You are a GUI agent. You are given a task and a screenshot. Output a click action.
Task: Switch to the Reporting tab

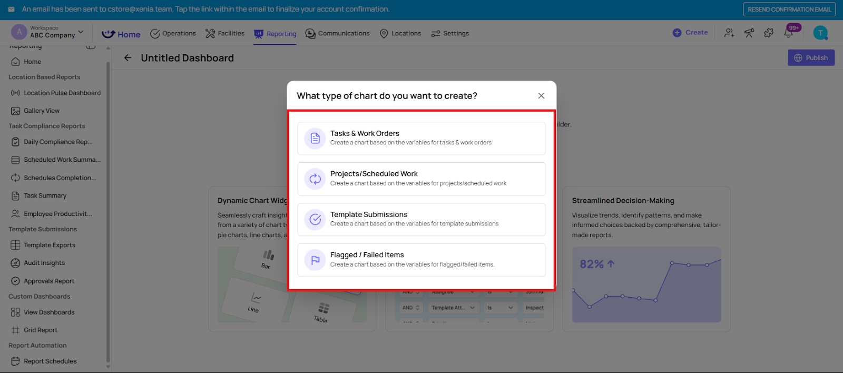coord(275,34)
